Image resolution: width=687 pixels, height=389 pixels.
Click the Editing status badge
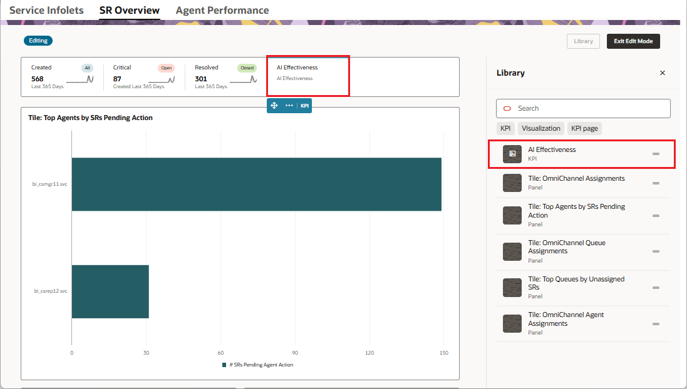click(x=38, y=41)
